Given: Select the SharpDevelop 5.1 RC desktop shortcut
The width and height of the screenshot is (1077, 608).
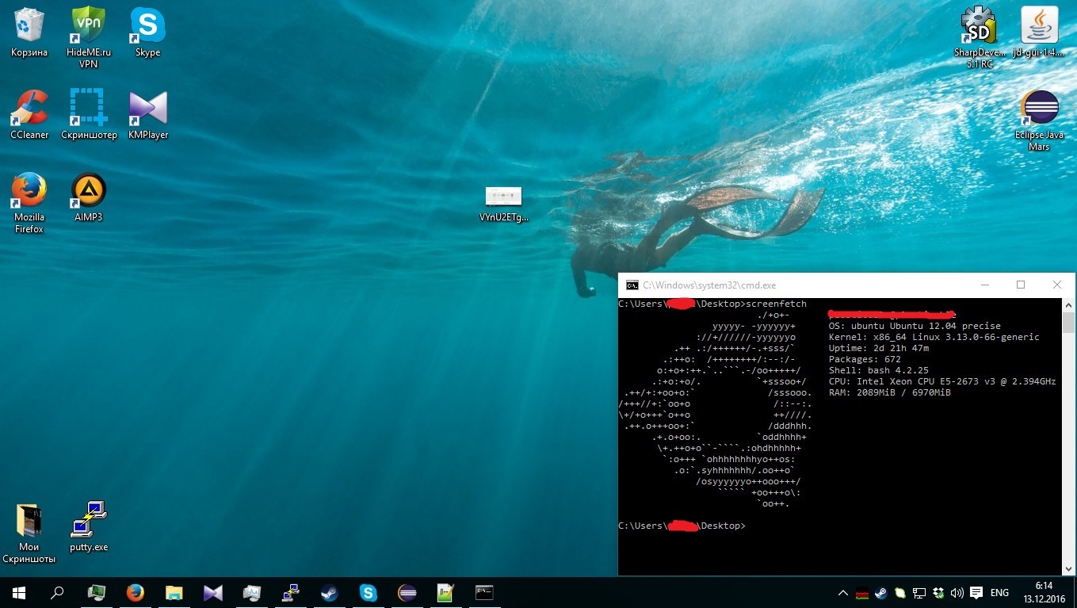Looking at the screenshot, I should (980, 36).
